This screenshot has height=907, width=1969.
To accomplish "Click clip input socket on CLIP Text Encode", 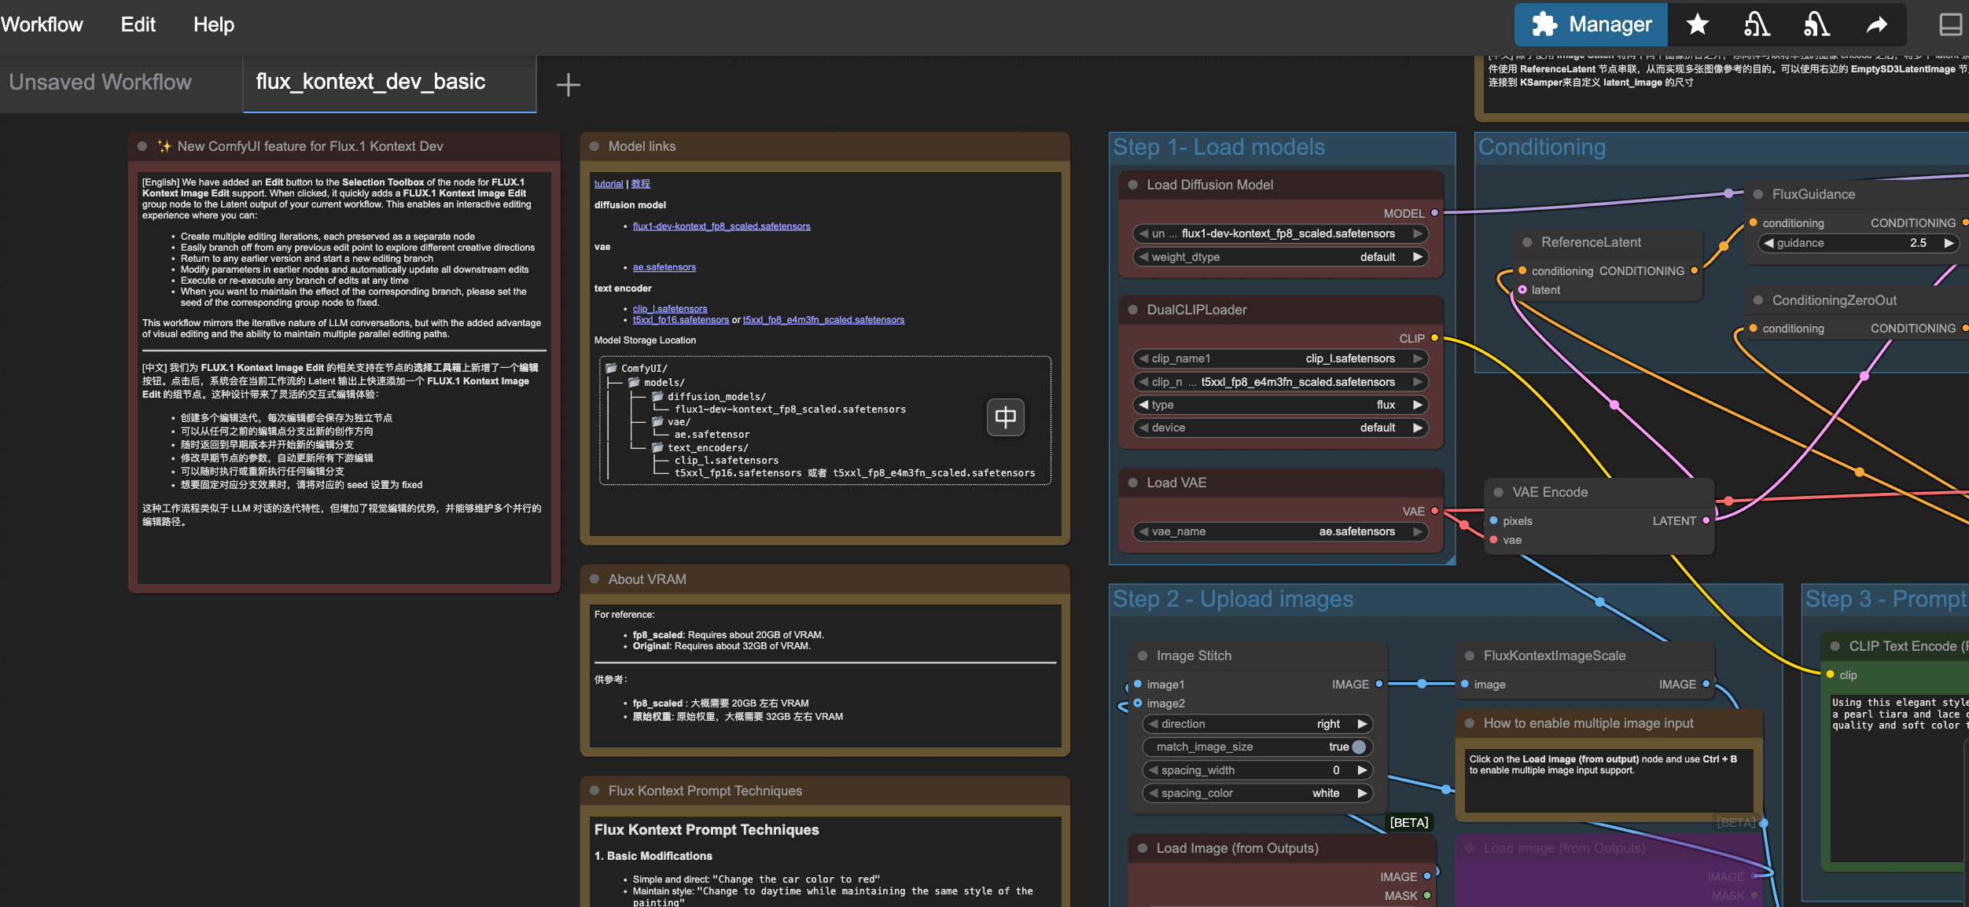I will click(x=1830, y=674).
